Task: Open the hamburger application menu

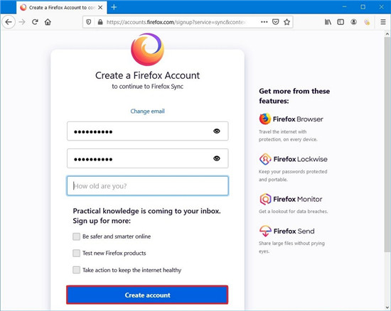Action: click(383, 22)
